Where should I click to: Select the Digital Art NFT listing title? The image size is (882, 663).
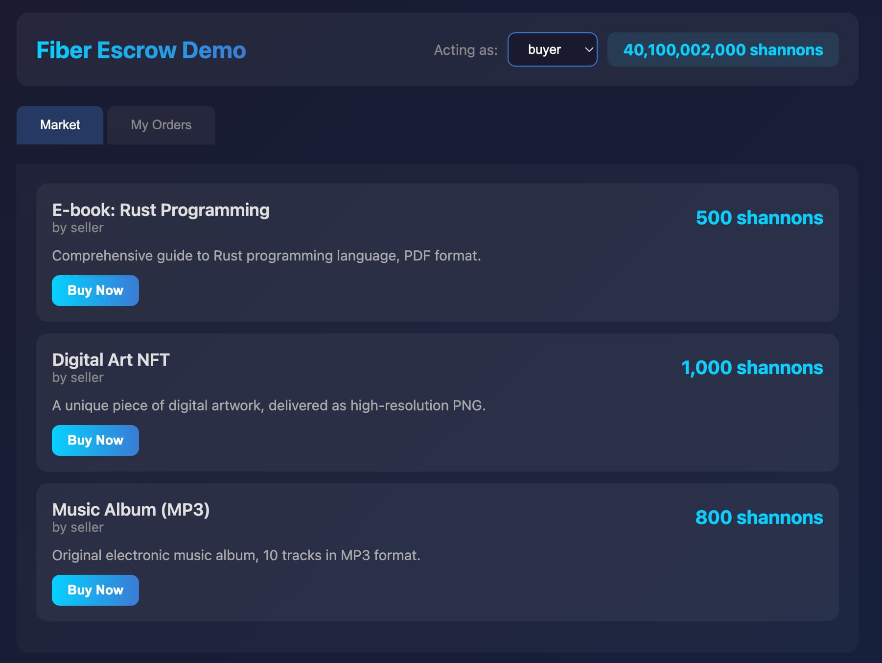[111, 359]
